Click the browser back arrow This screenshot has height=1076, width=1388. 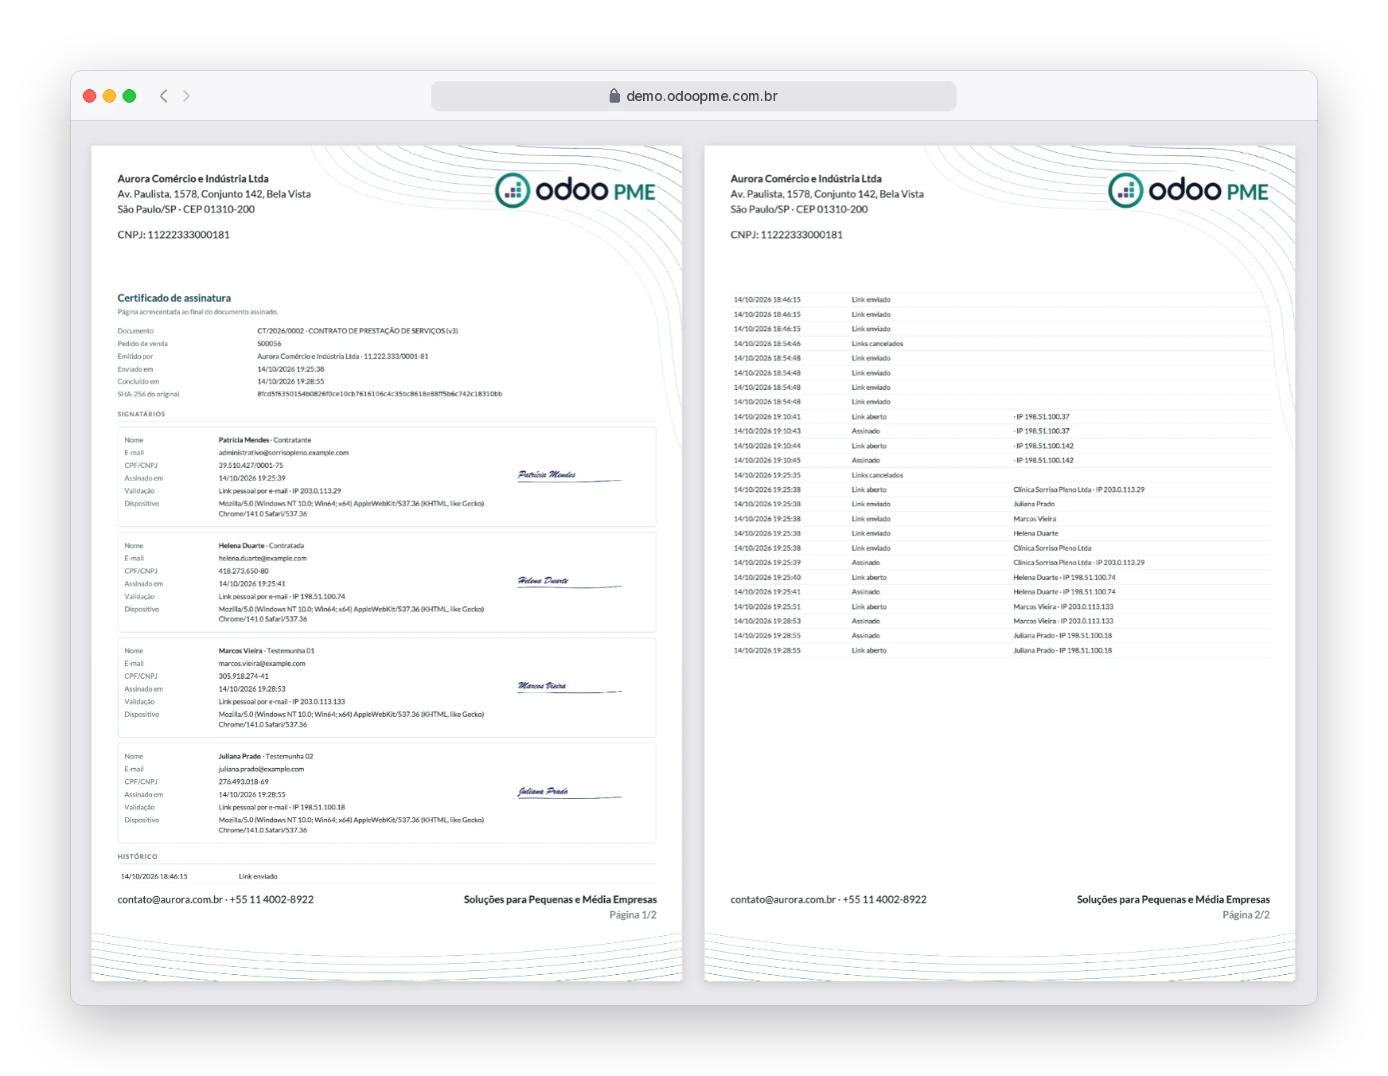(163, 96)
